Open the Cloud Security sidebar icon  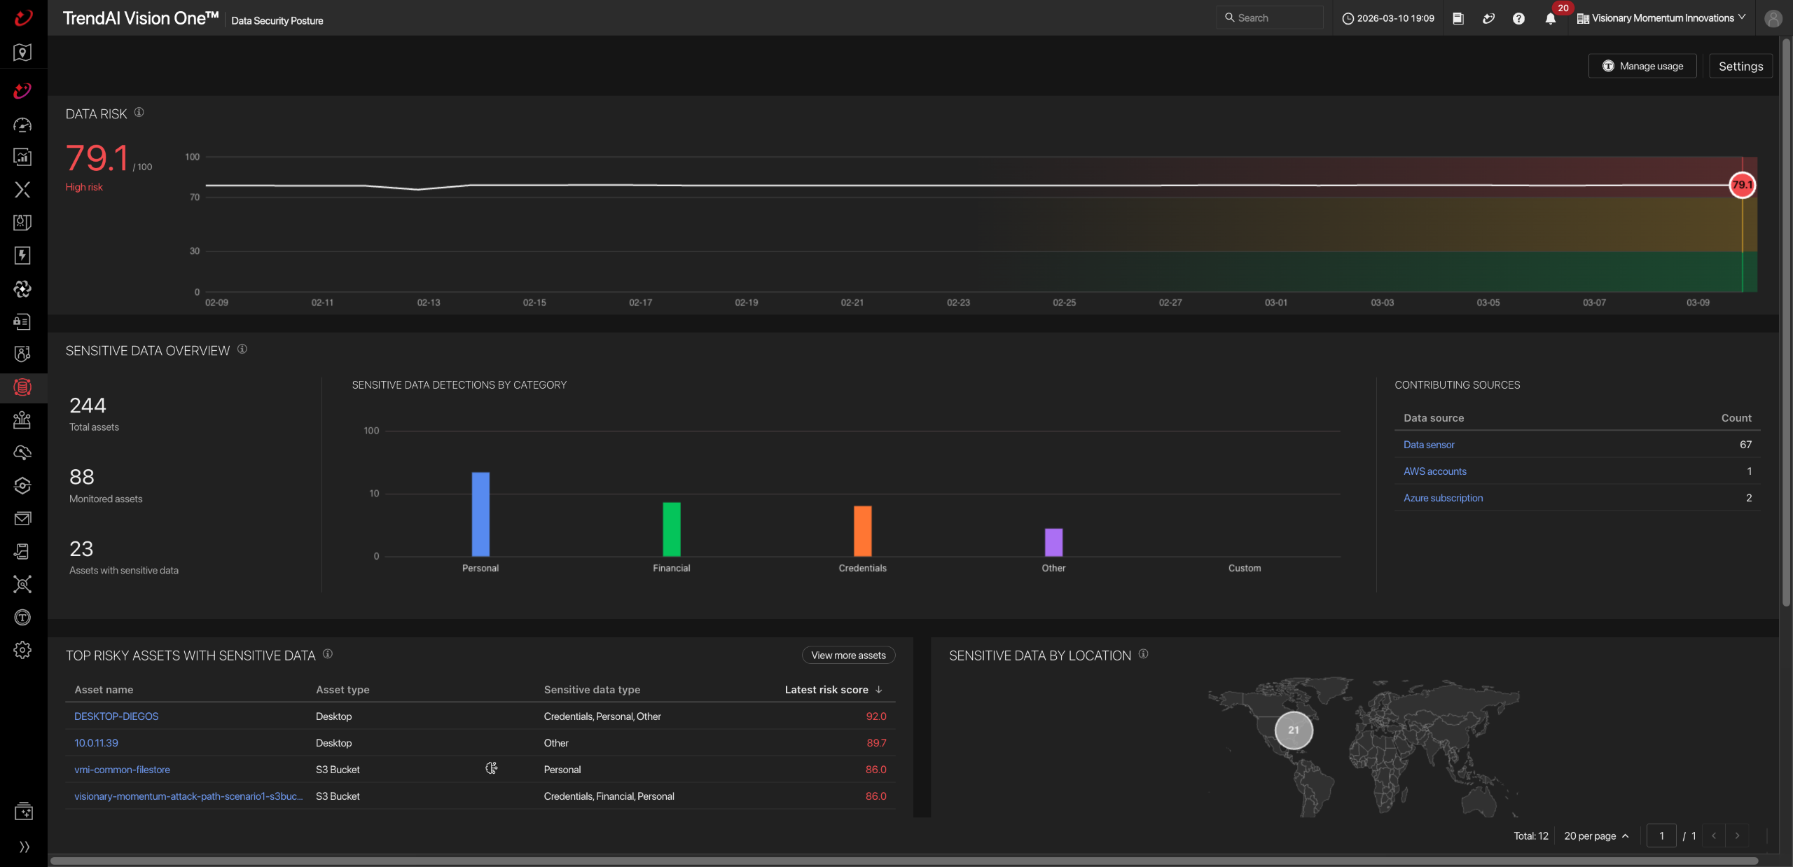coord(22,452)
